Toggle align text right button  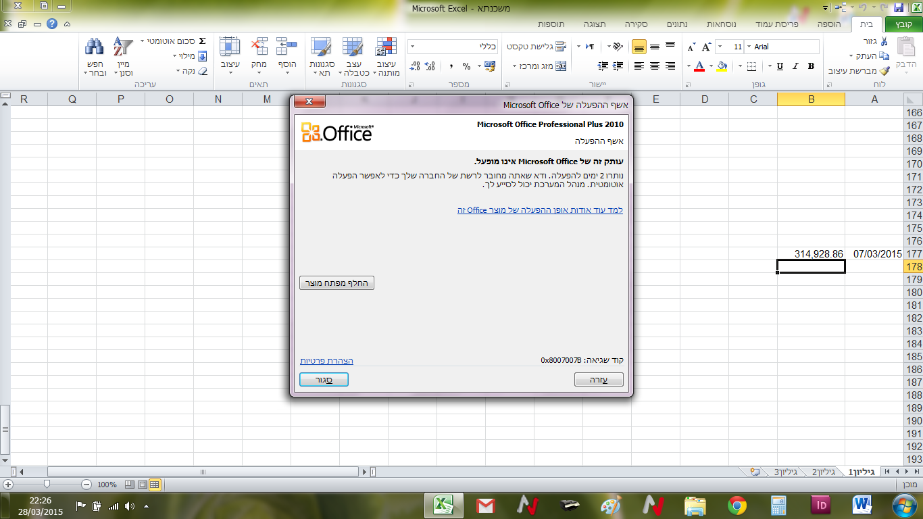(x=670, y=66)
